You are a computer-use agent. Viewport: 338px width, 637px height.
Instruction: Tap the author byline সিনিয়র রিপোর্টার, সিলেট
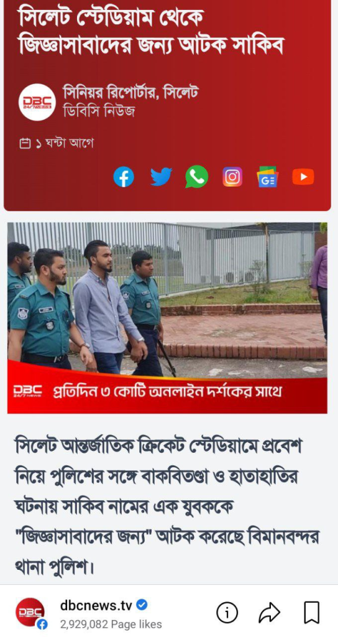(131, 93)
